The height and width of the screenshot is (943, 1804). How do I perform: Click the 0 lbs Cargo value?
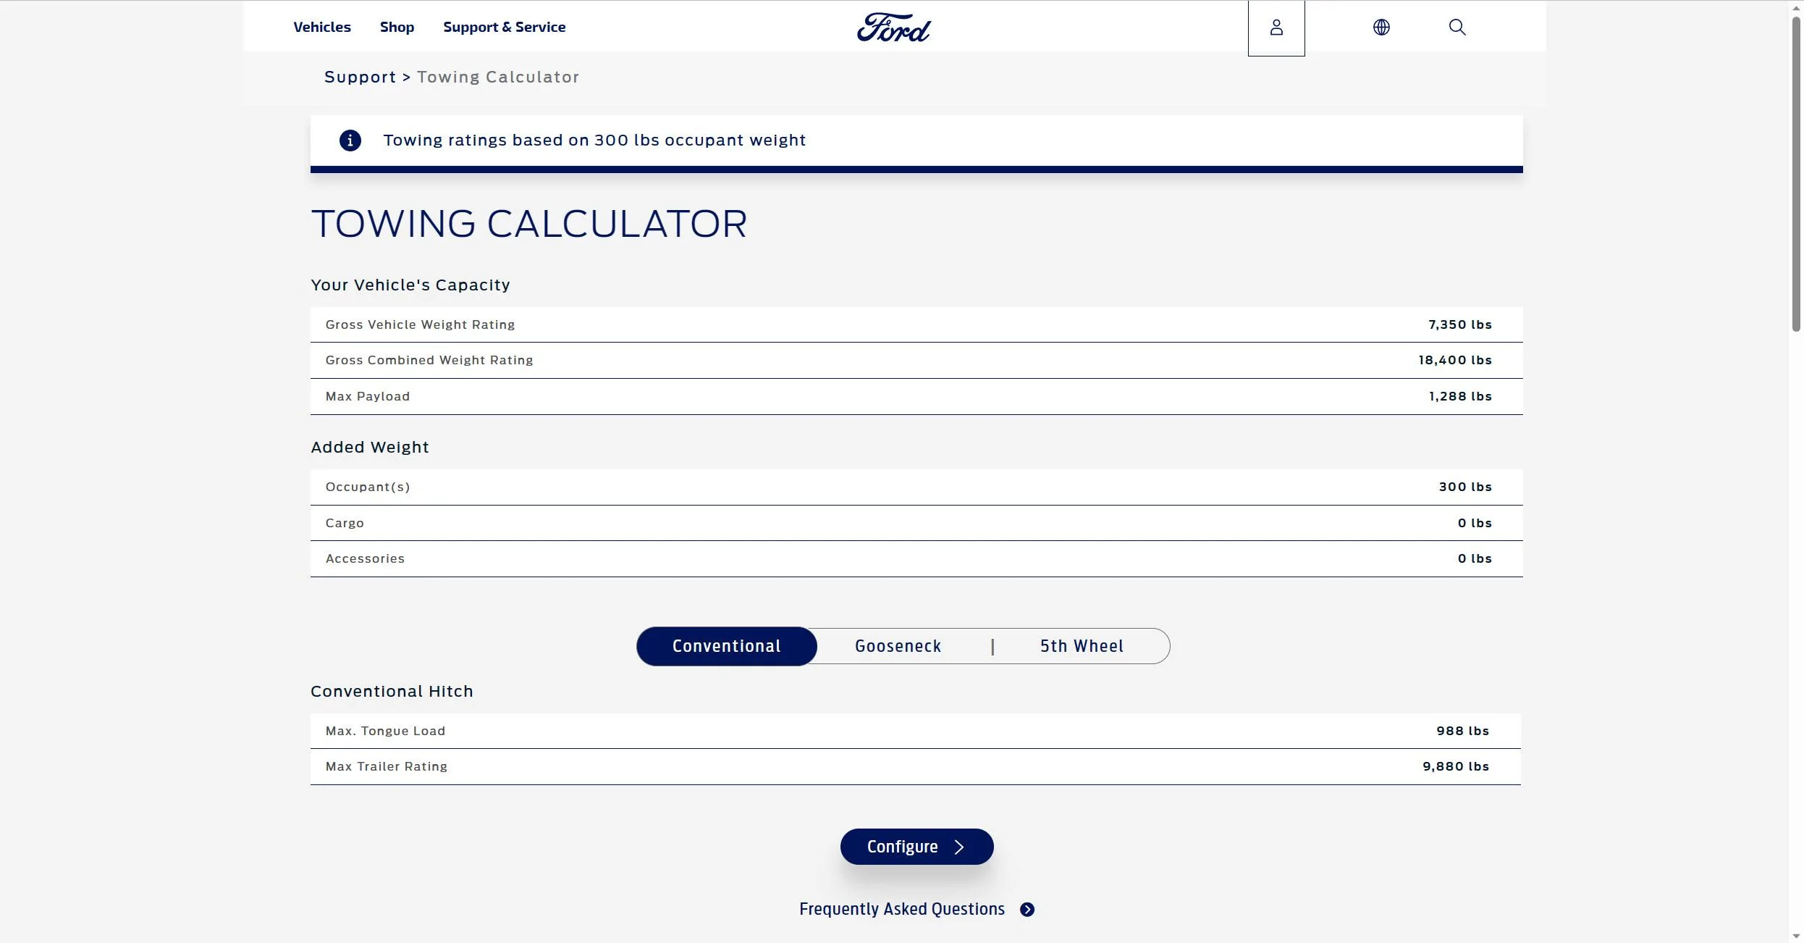click(1475, 523)
